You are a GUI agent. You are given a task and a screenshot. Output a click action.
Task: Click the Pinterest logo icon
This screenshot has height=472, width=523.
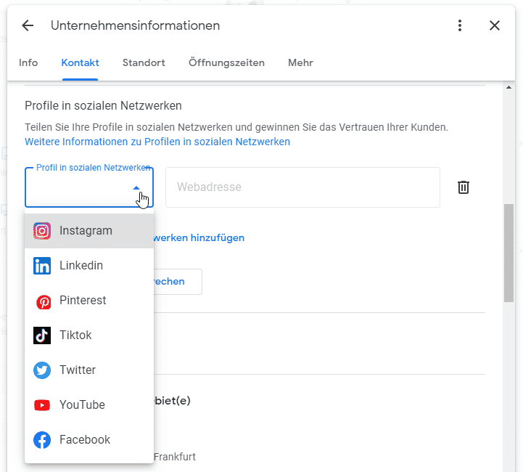(x=44, y=302)
